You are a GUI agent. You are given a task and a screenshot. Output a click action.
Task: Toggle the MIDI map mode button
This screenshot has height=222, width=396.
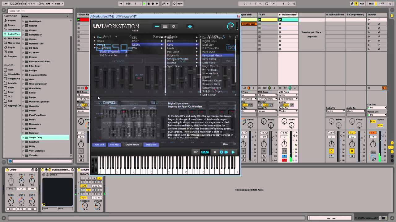[372, 4]
